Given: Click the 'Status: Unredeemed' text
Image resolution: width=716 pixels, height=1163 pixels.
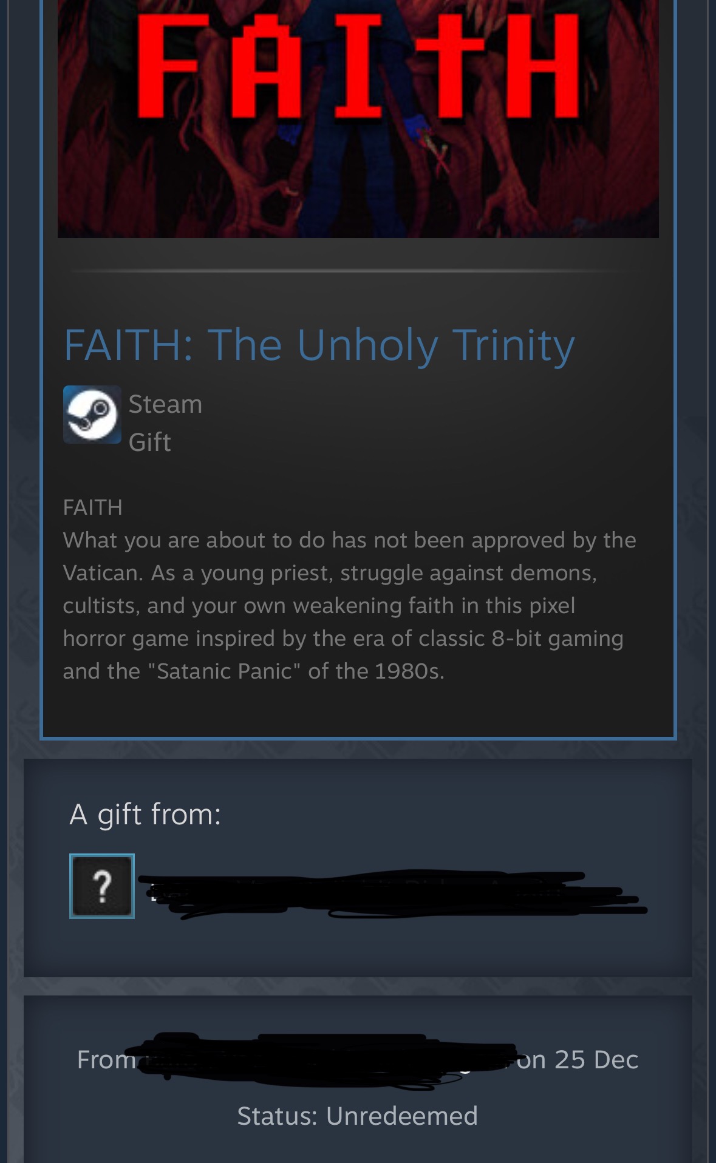Looking at the screenshot, I should (x=358, y=1116).
